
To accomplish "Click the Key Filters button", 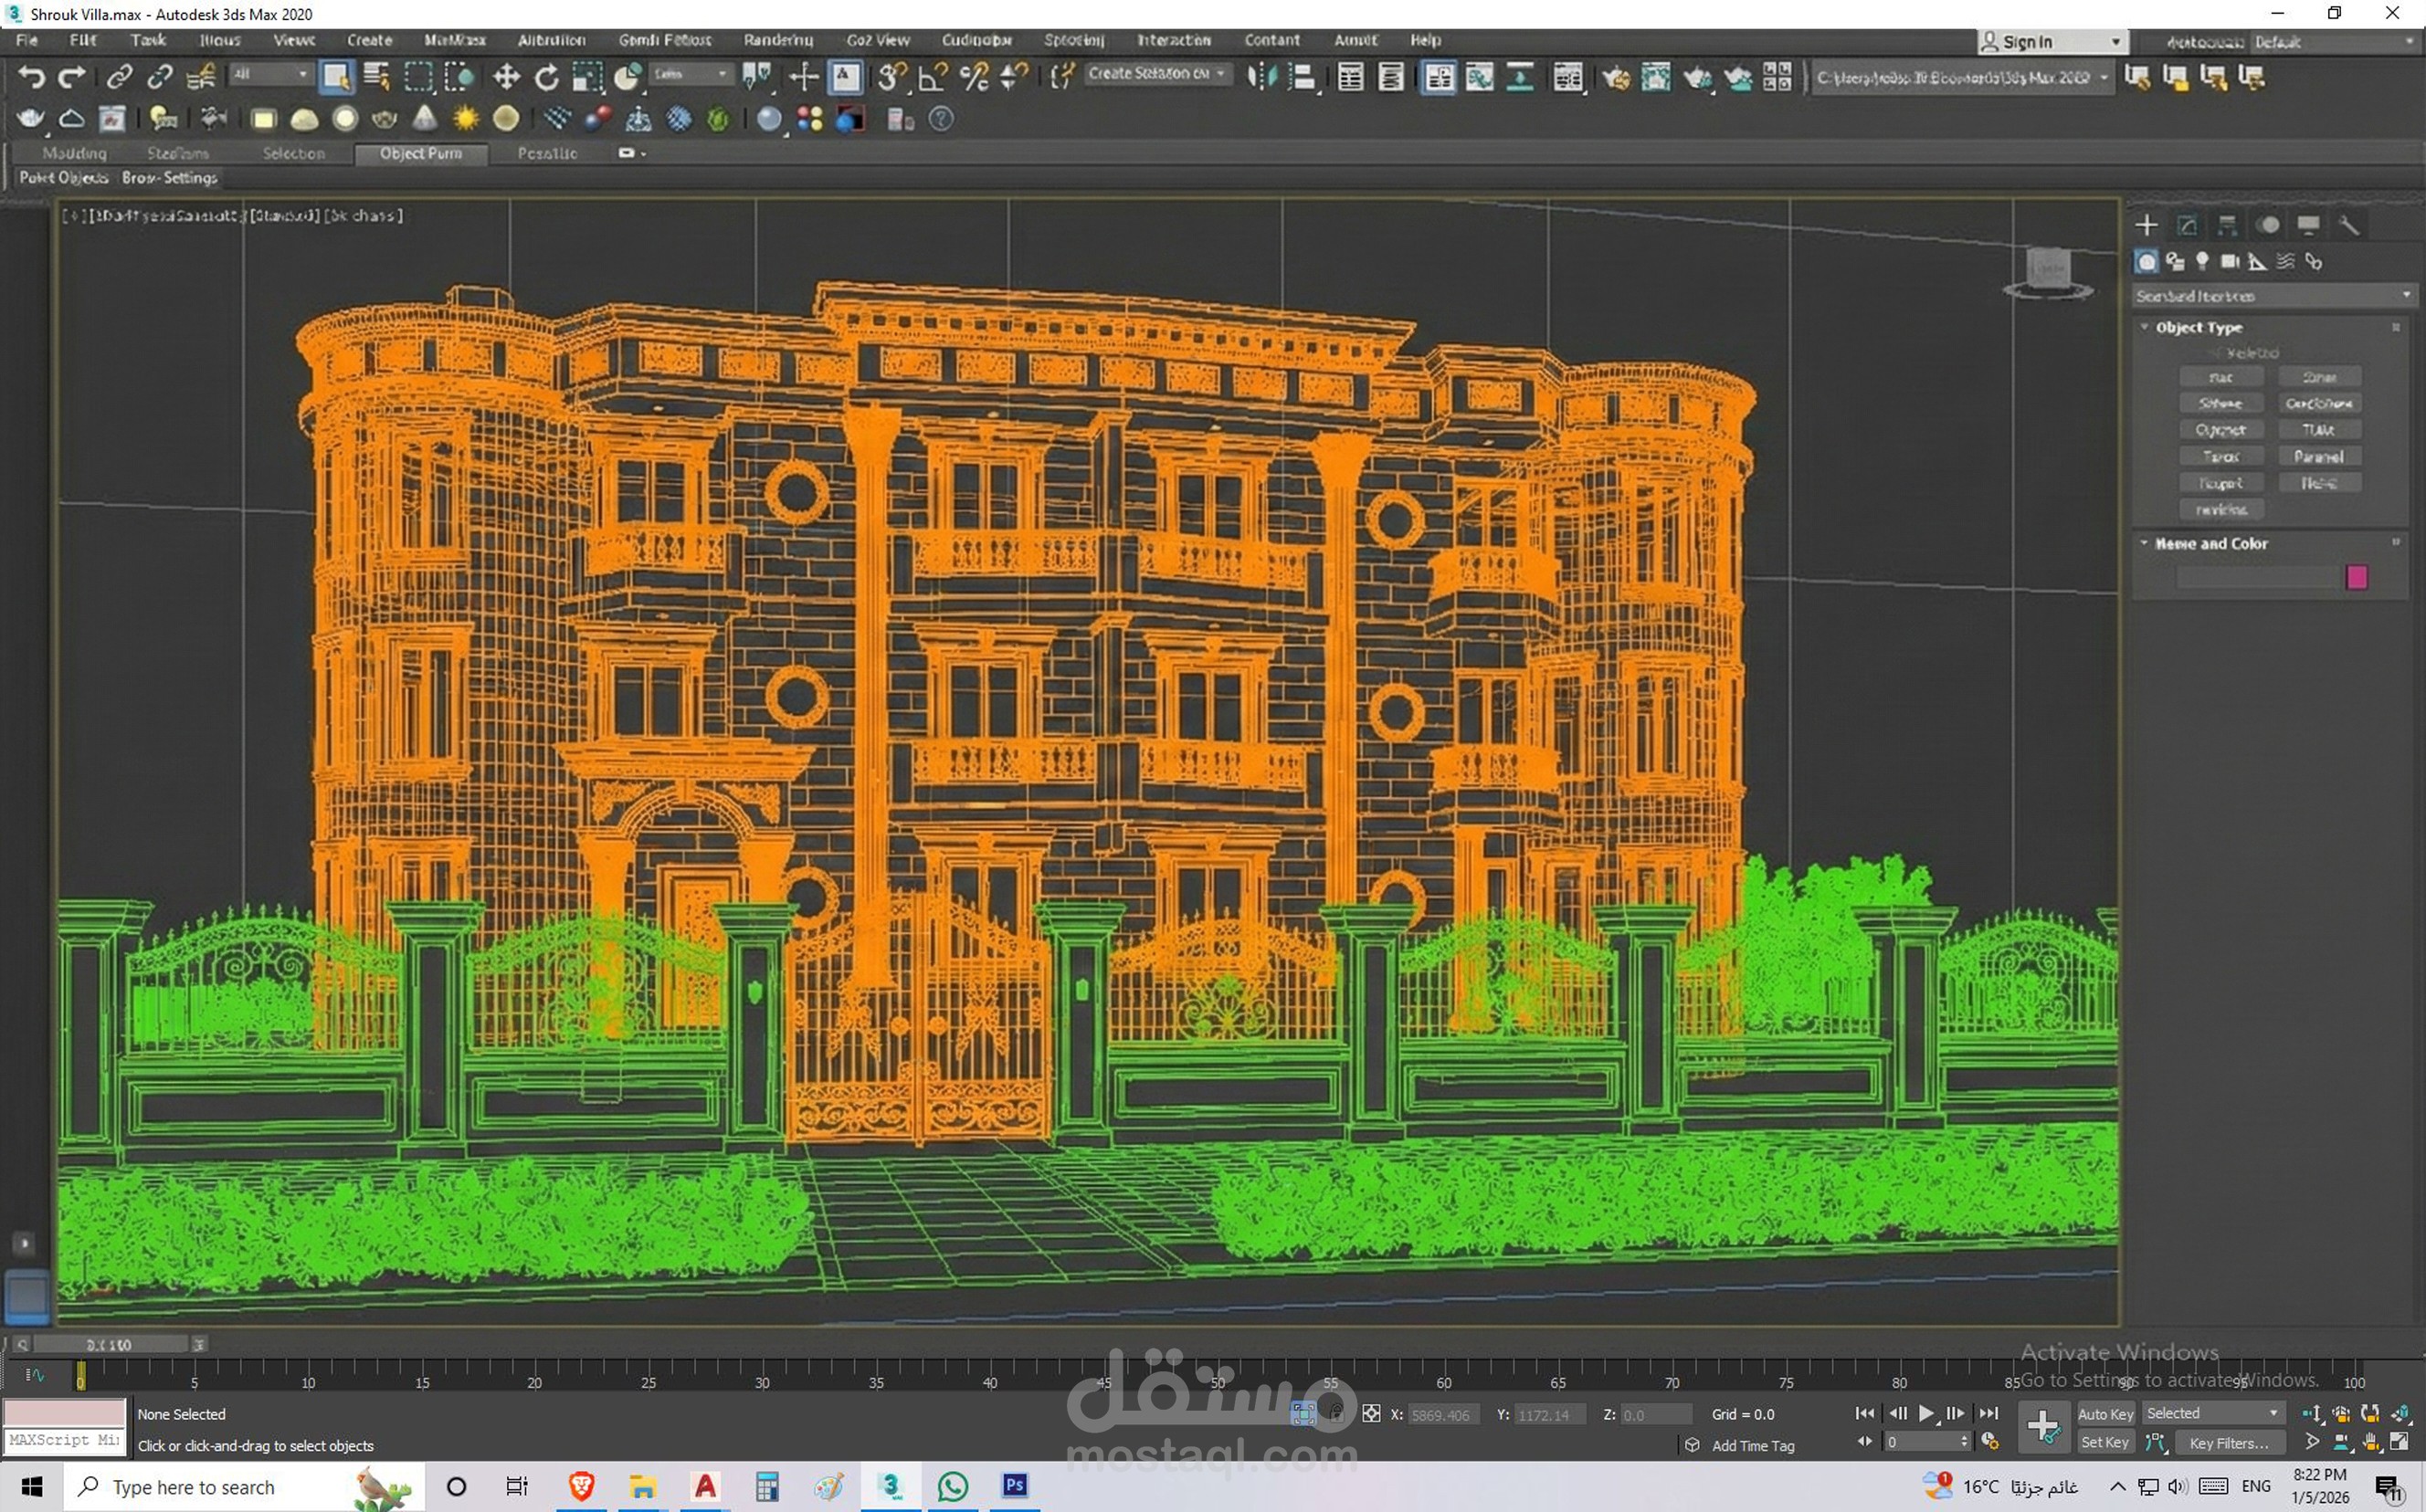I will tap(2228, 1442).
